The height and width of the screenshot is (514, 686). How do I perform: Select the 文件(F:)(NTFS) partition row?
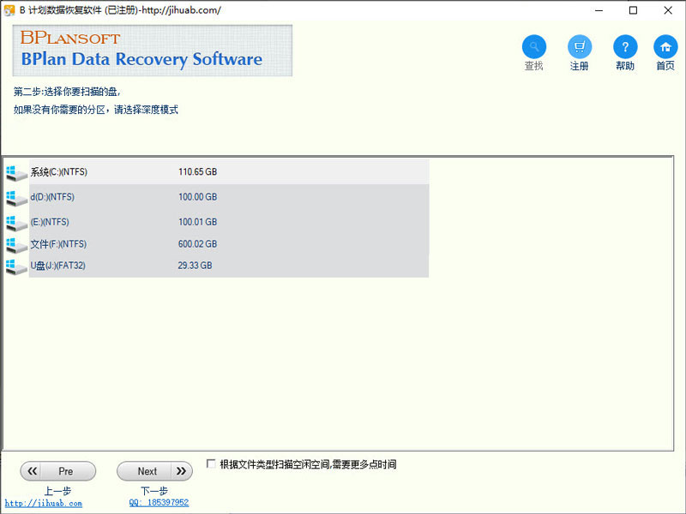pos(229,244)
